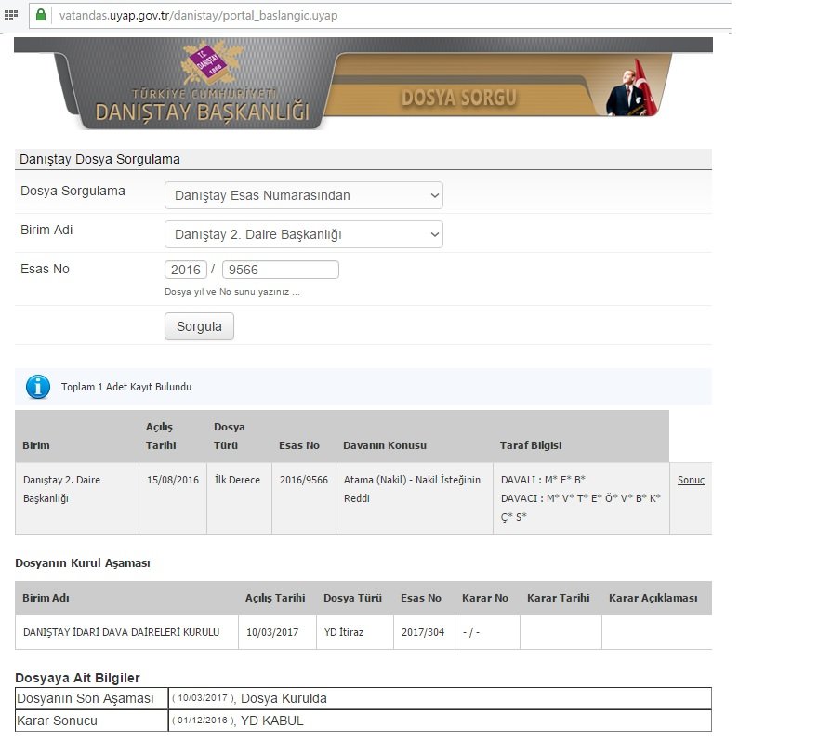Open the Sonuç link in results row
The image size is (818, 754).
coord(691,481)
